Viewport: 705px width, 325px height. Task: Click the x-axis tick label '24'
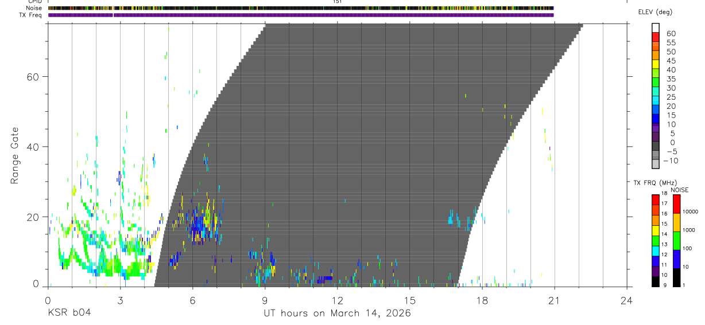pyautogui.click(x=627, y=300)
